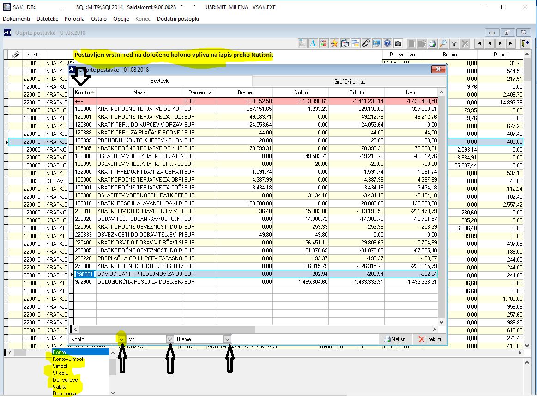Click paperclip column header icon in background grid
Screen dimensions: 537x397
[x=16, y=55]
